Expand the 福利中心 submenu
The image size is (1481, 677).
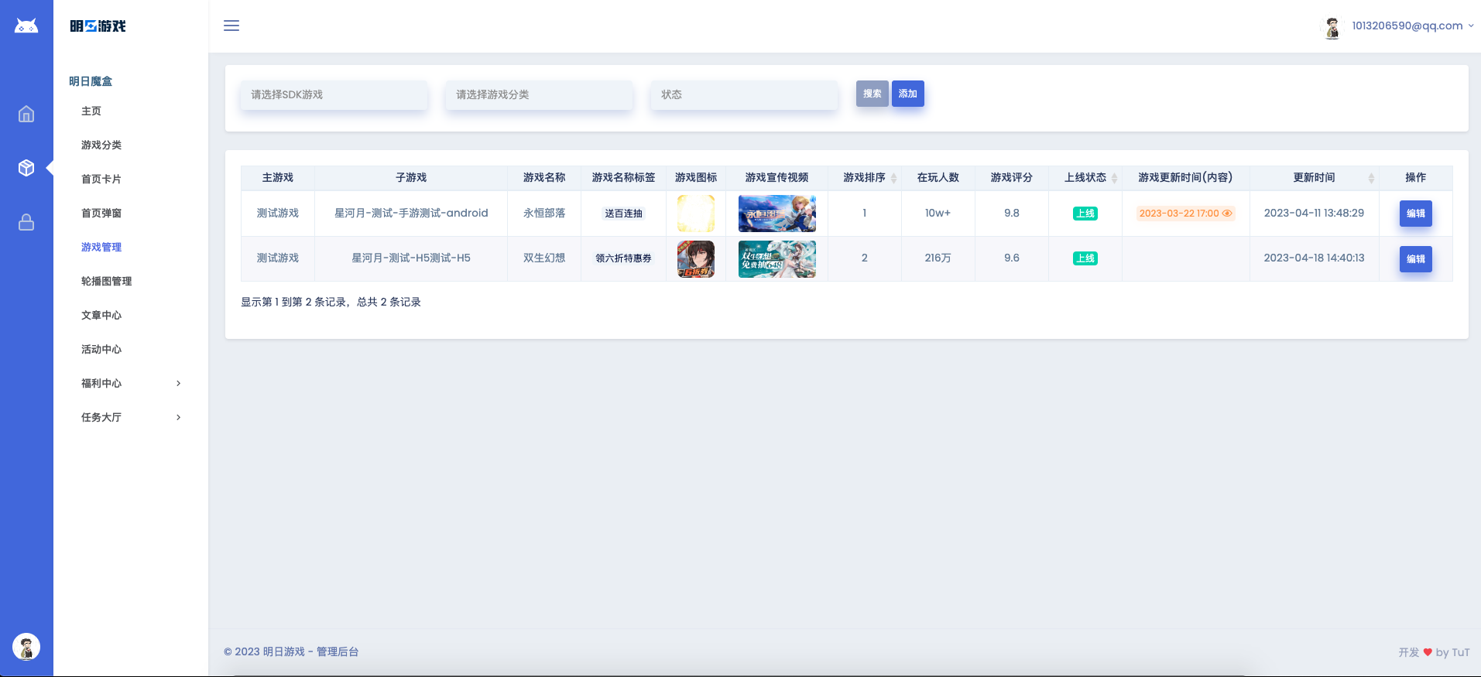[131, 383]
